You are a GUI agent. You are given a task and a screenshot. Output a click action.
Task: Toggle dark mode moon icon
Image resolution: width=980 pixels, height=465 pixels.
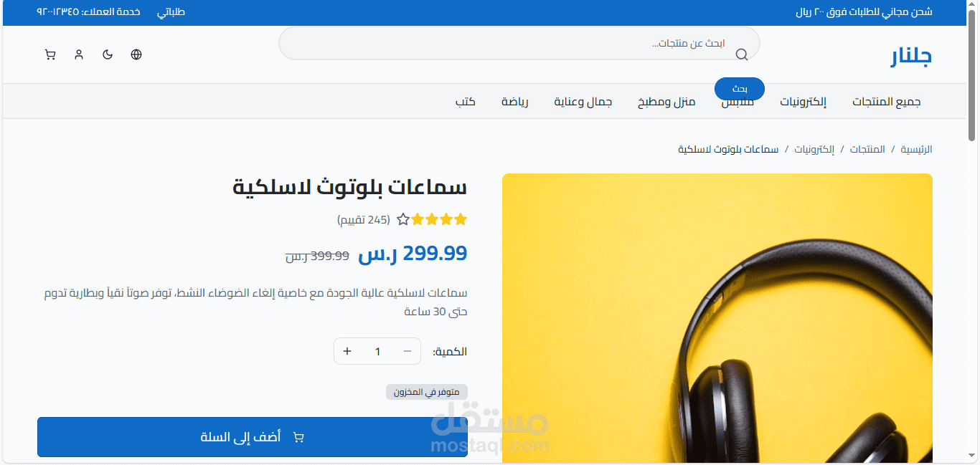click(108, 54)
